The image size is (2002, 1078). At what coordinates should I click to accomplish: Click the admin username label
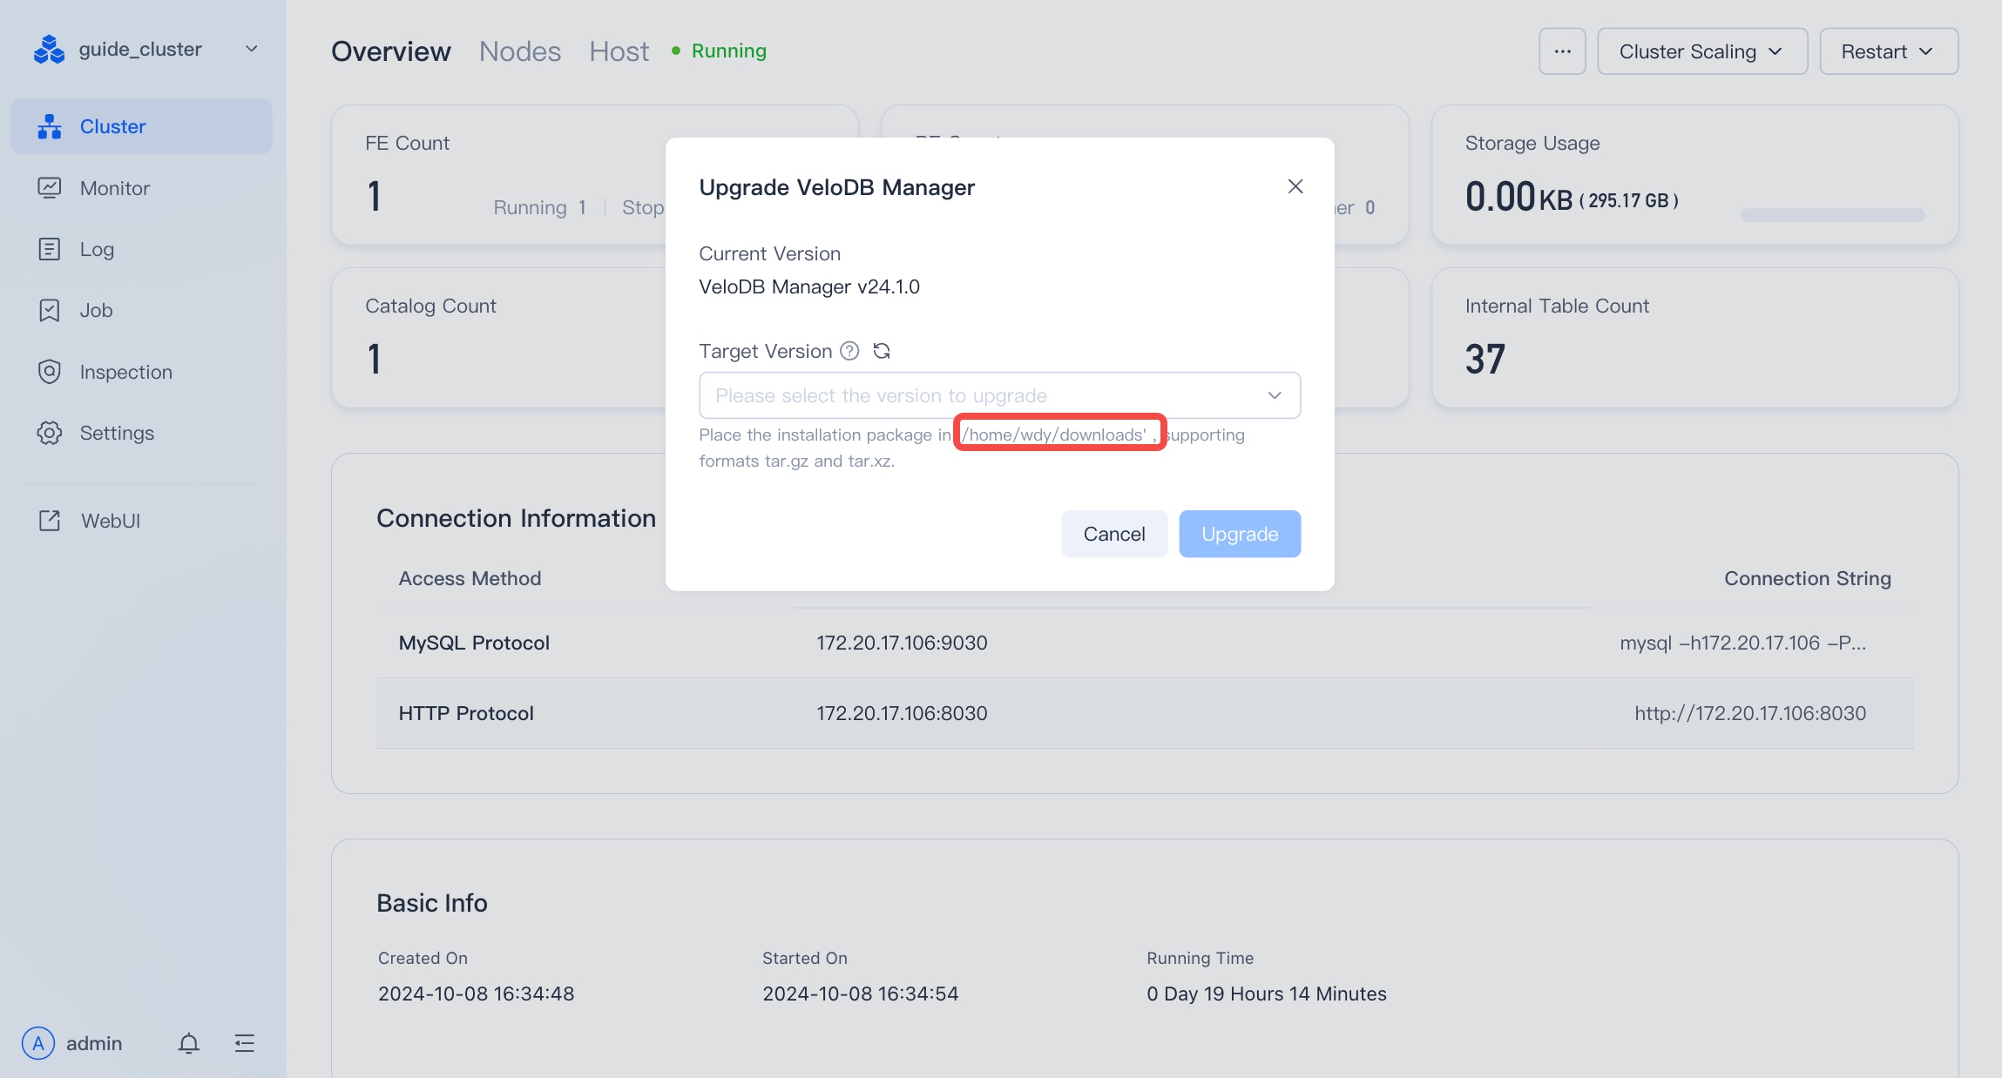(x=94, y=1043)
